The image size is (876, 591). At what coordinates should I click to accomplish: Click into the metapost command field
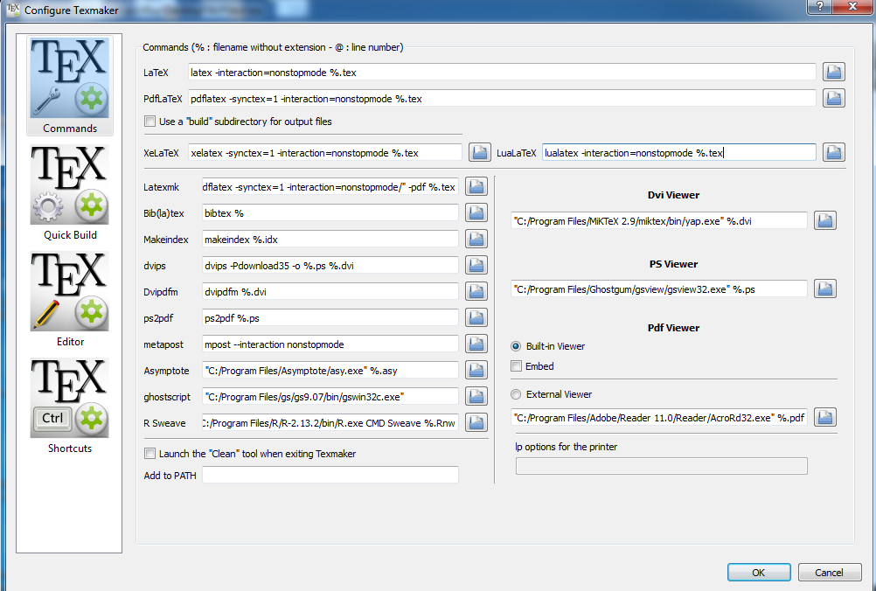coord(330,344)
